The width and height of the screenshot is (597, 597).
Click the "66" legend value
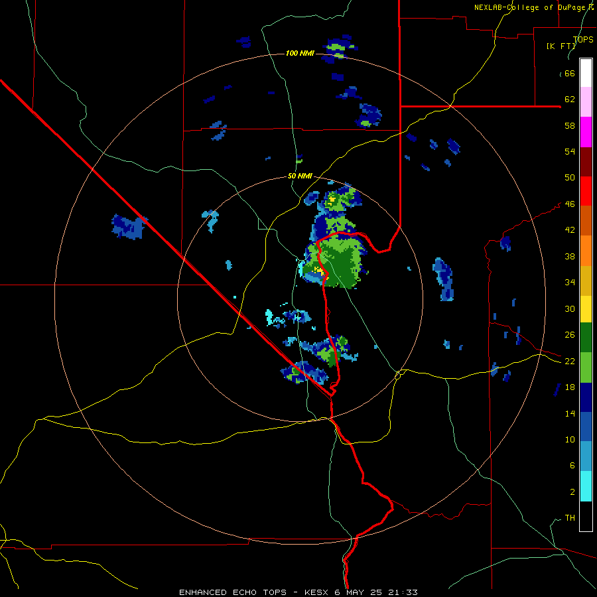[570, 74]
